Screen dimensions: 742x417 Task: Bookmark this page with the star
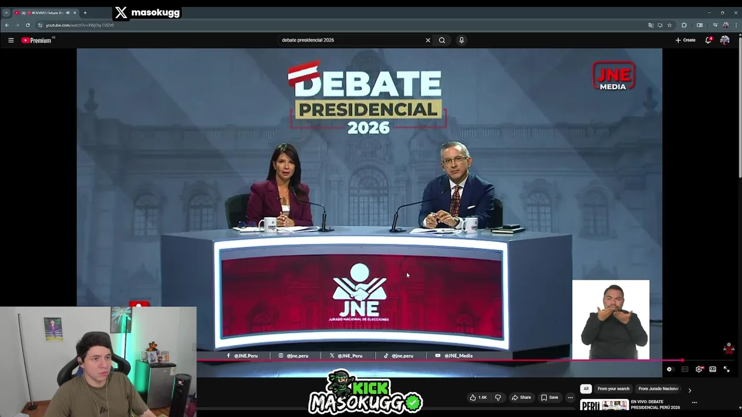coord(669,25)
